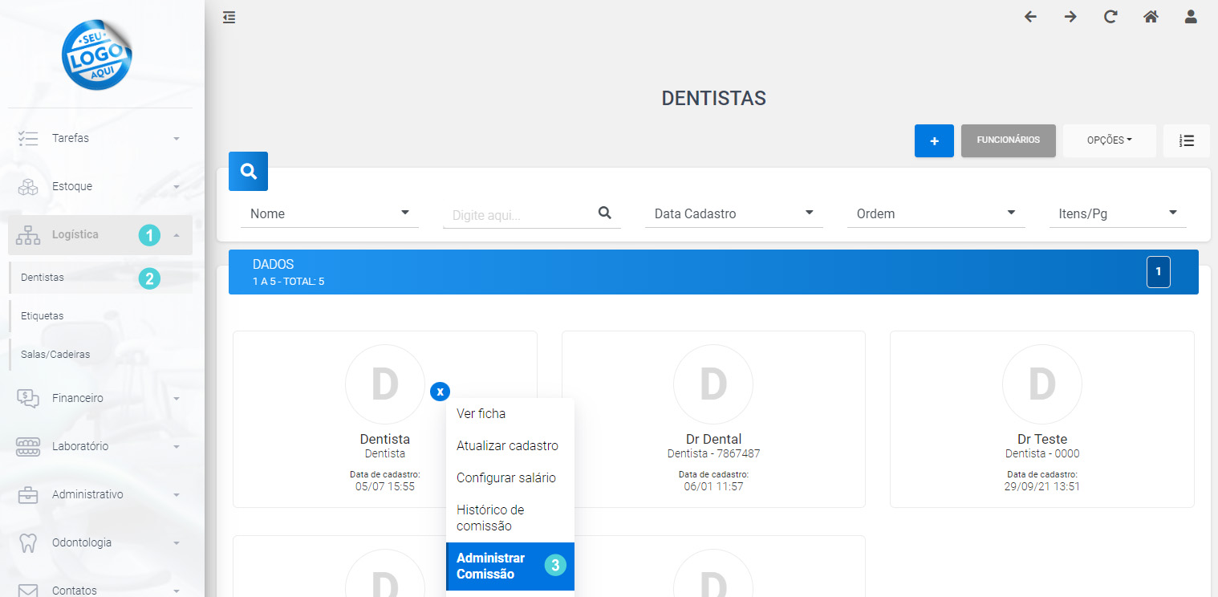Viewport: 1218px width, 597px height.
Task: Open the Nome filter dropdown
Action: click(x=330, y=213)
